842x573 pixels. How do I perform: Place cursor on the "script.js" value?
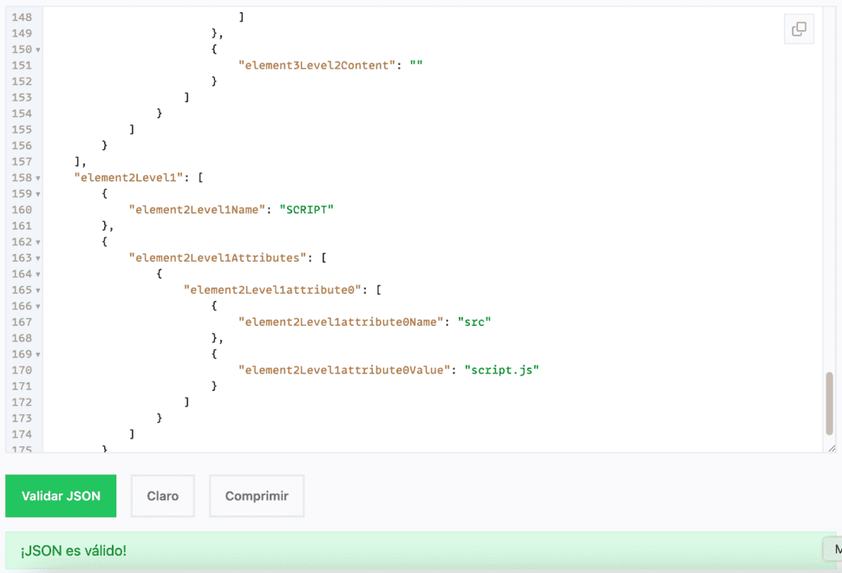click(x=501, y=370)
